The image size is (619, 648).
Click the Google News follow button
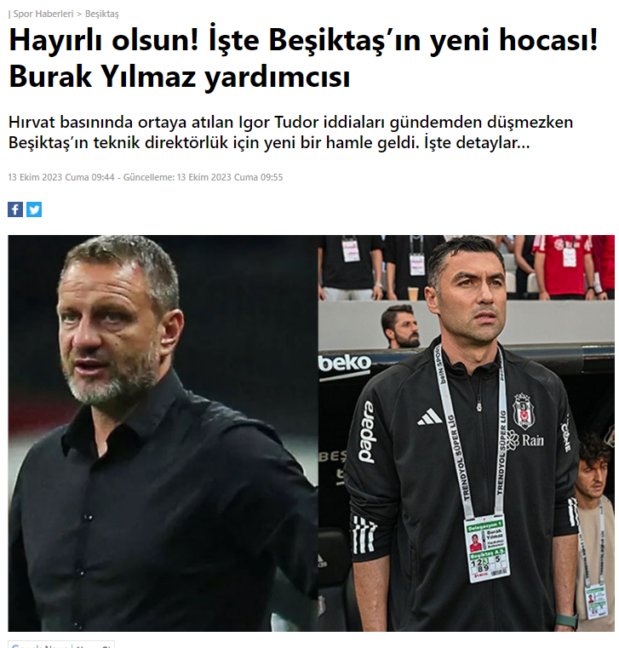(x=61, y=645)
